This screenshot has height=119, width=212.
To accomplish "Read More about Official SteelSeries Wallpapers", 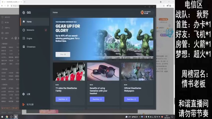I will (131, 99).
